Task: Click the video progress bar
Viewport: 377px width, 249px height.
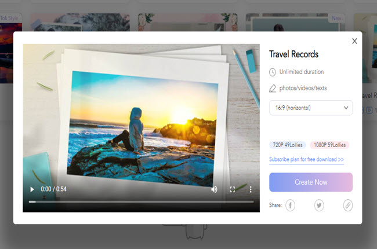Action: click(141, 202)
